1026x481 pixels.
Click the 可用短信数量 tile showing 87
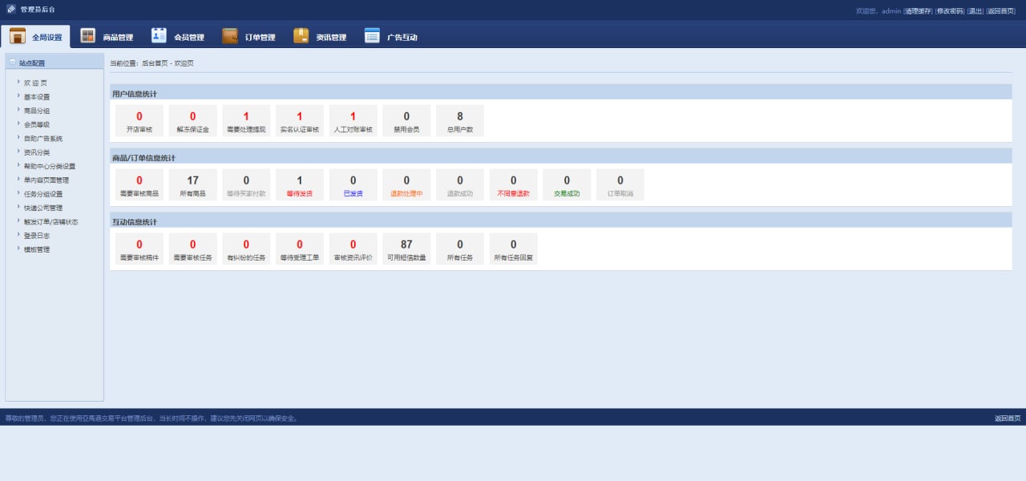(406, 249)
